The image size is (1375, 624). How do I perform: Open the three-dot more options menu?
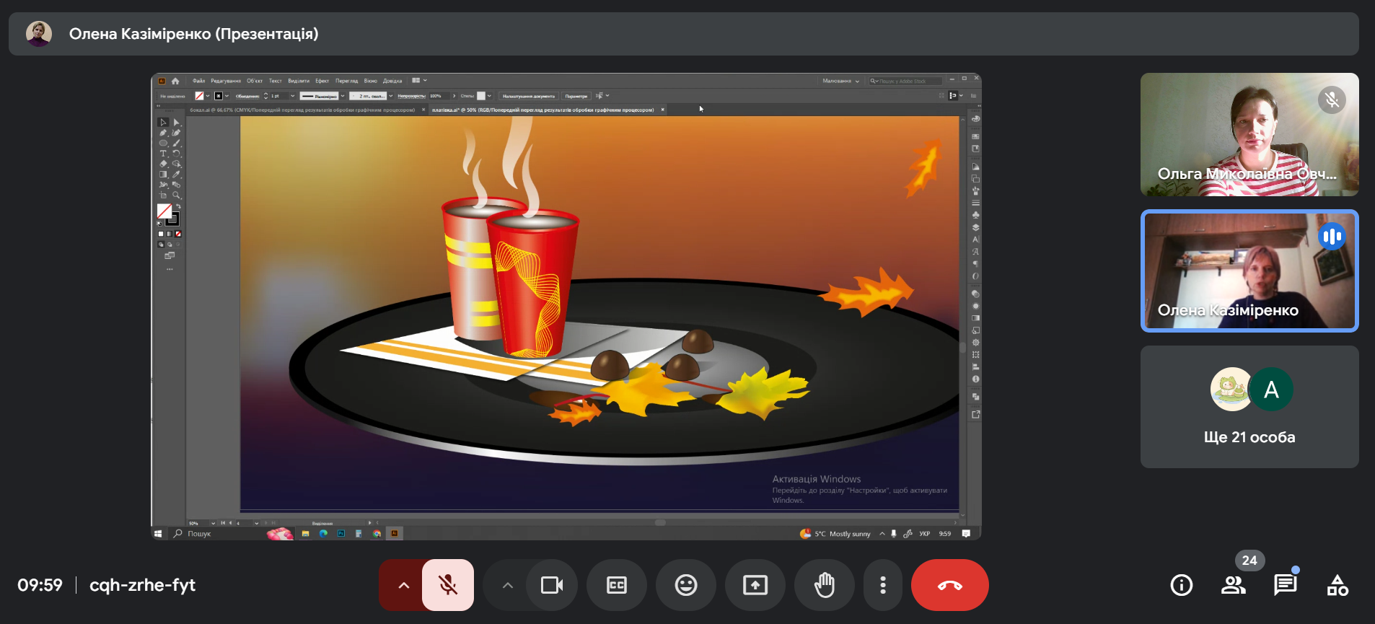coord(883,585)
